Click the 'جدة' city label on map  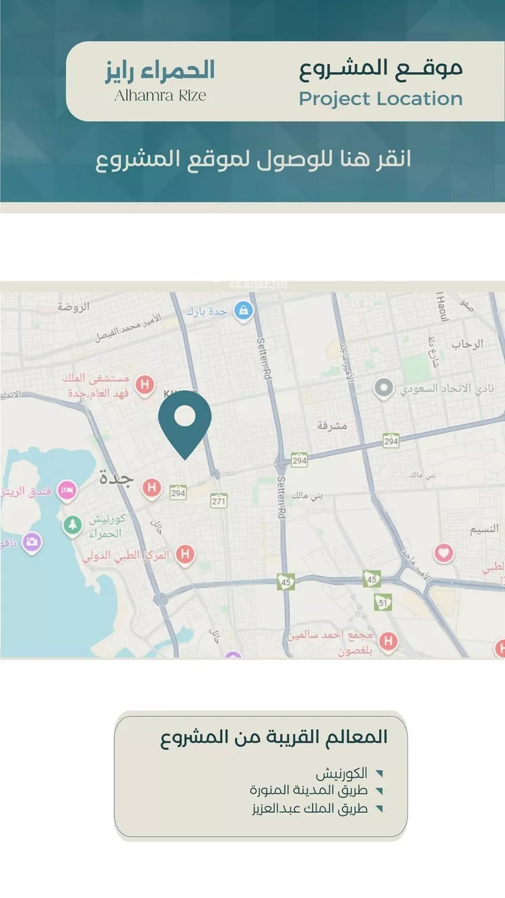(117, 478)
